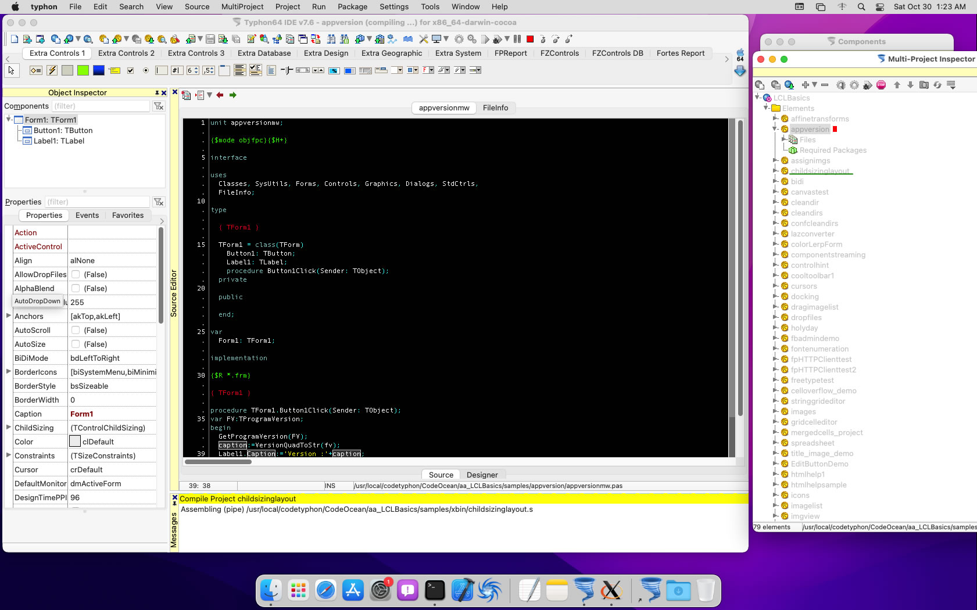977x610 pixels.
Task: Click the blue X to close the Messages panel
Action: pos(174,498)
